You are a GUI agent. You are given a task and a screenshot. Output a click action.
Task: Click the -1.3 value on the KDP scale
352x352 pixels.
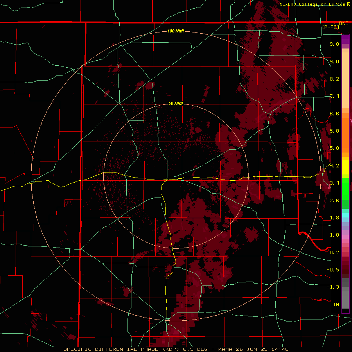point(333,287)
